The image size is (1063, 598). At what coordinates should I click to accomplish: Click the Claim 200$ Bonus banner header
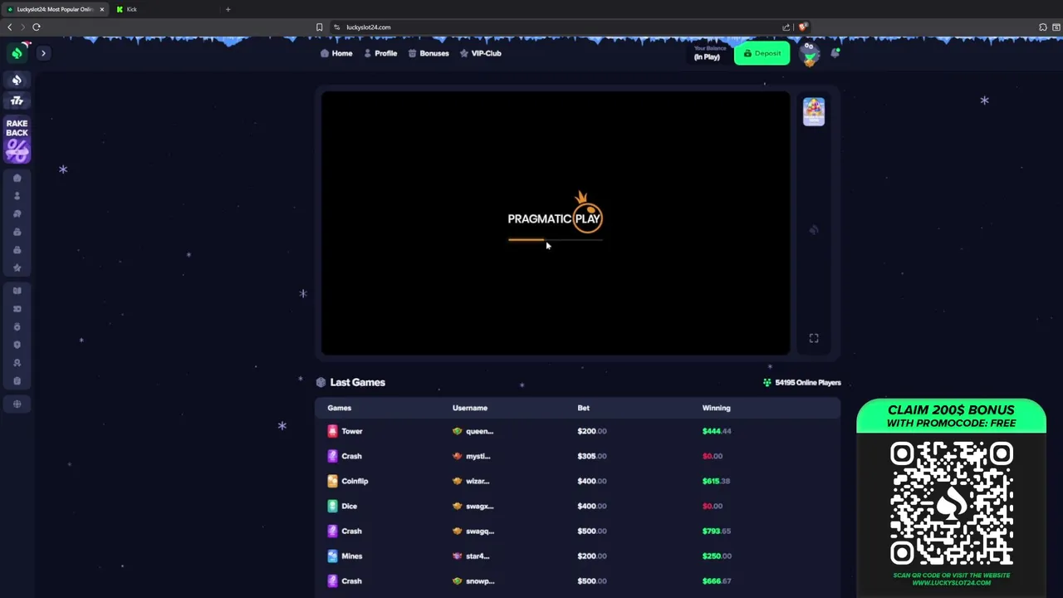click(x=951, y=416)
